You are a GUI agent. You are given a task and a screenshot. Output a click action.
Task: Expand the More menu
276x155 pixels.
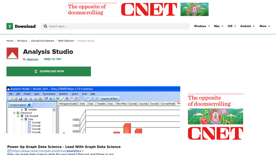point(264,26)
